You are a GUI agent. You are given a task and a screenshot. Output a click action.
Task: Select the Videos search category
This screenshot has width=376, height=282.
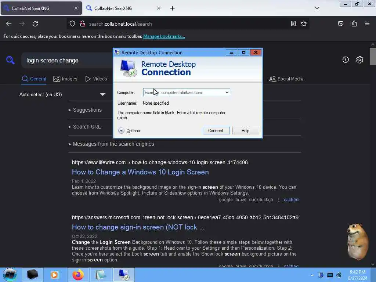point(96,79)
